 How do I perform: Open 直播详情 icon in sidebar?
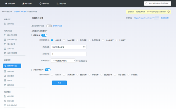5,24
